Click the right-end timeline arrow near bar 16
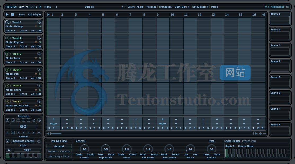Image resolution: width=295 pixels, height=164 pixels. pyautogui.click(x=263, y=15)
